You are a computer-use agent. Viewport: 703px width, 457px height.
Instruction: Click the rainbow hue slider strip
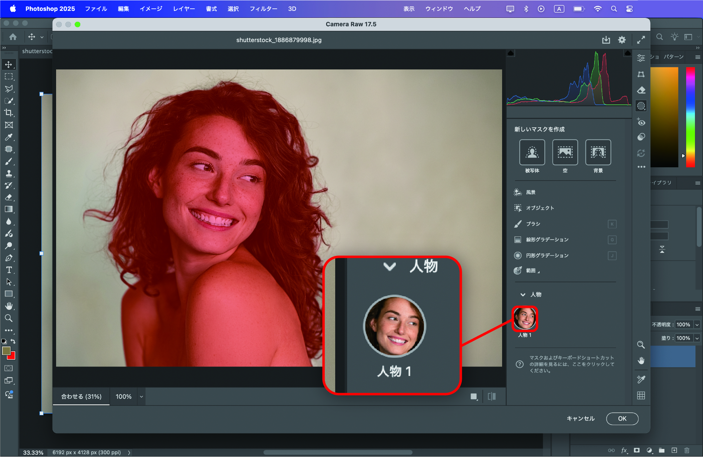tap(690, 117)
